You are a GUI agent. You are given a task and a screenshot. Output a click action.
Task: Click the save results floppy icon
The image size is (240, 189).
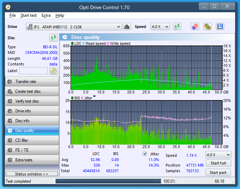point(220,27)
